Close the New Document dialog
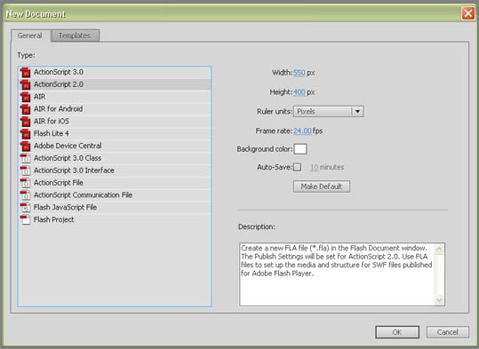 [468, 13]
